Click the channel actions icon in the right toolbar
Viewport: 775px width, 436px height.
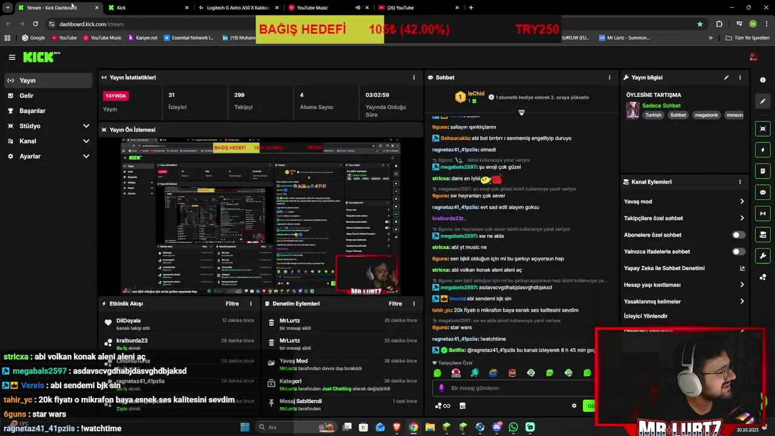(763, 234)
